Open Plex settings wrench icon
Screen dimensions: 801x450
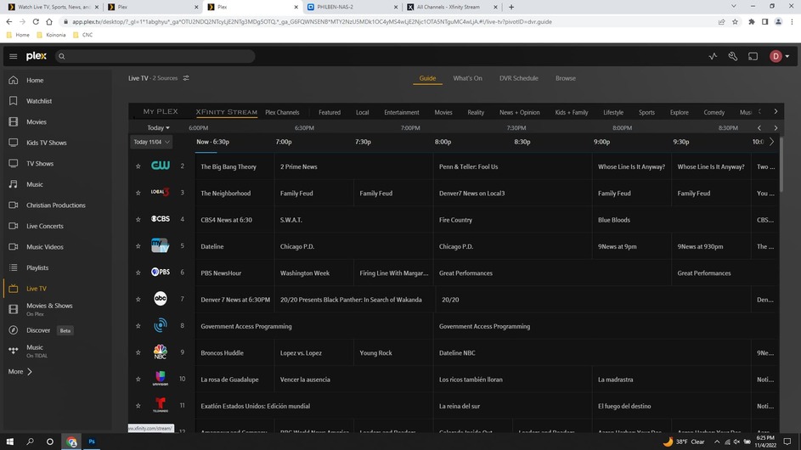[x=732, y=56]
